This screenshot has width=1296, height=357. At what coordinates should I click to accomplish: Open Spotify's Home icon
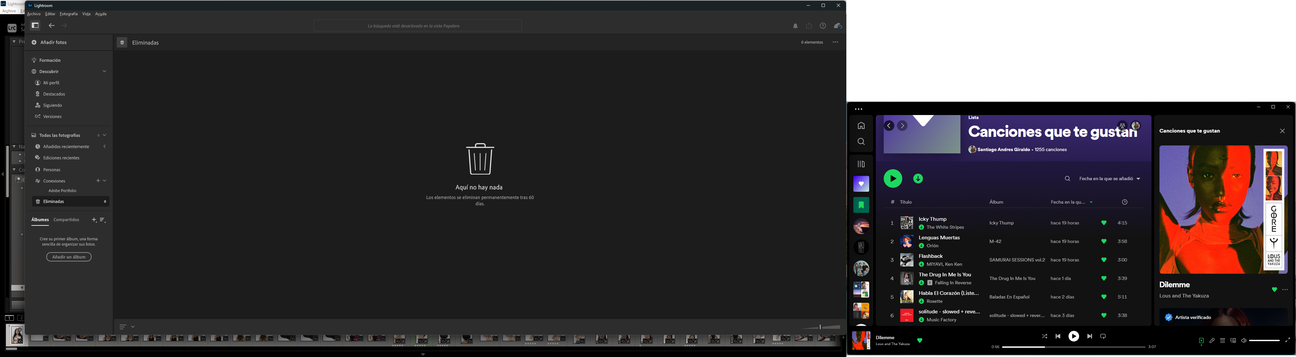(861, 126)
